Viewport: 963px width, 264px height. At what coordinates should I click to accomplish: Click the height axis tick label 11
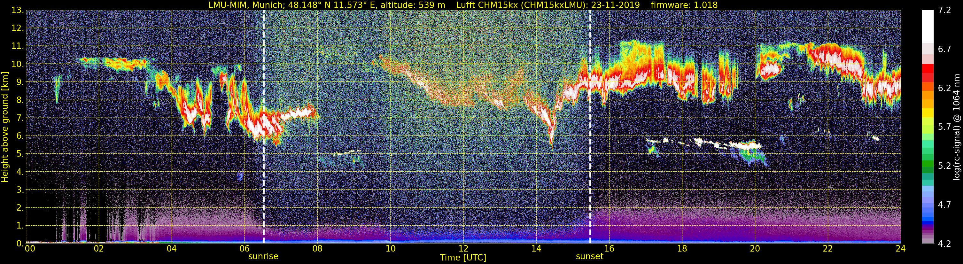[x=17, y=46]
